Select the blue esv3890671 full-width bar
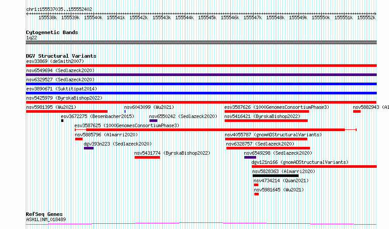Viewport: 389px width, 229px height. click(x=201, y=93)
